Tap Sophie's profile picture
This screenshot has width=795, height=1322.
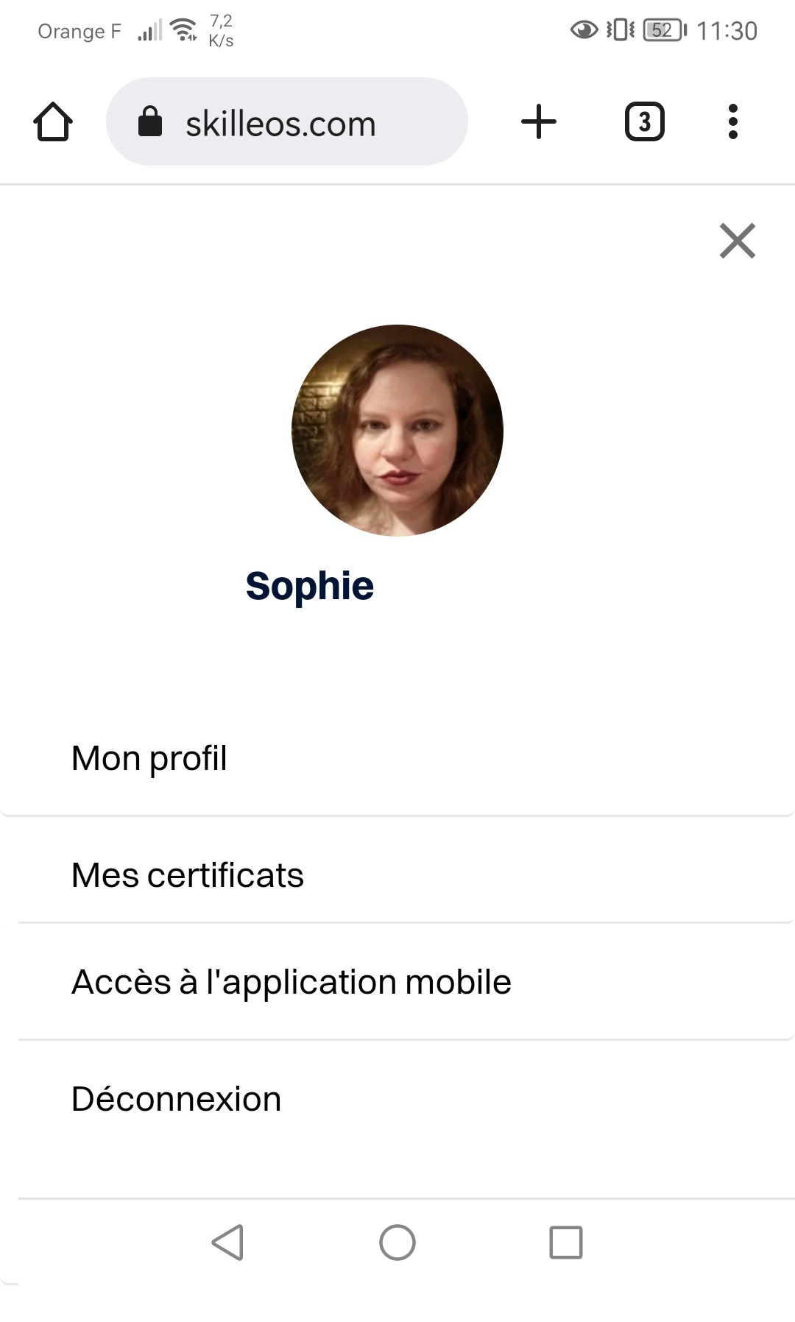[x=397, y=431]
